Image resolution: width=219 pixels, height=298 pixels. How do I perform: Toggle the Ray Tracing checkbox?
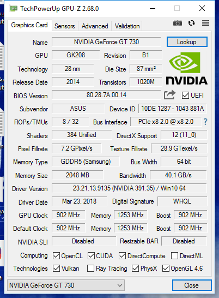[90, 269]
